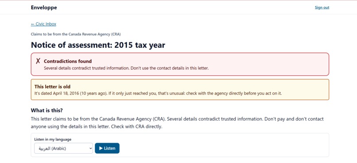Click the chevron arrow of the language selector
Image resolution: width=357 pixels, height=163 pixels.
pyautogui.click(x=90, y=148)
